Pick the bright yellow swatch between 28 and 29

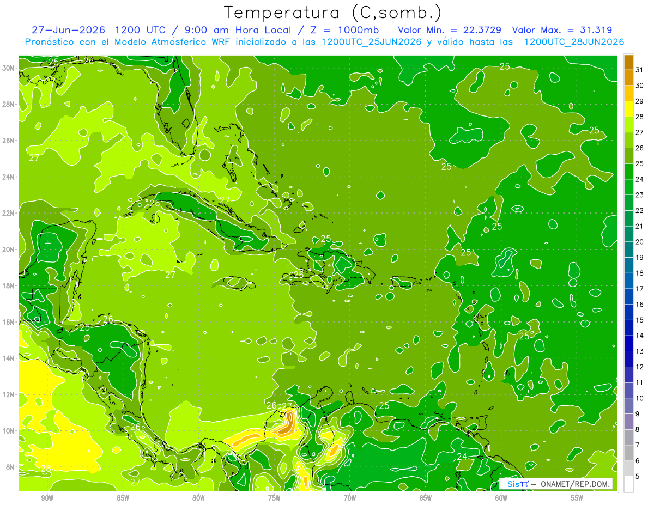(628, 109)
